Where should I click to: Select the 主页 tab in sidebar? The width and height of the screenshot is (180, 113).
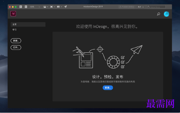tap(28, 24)
